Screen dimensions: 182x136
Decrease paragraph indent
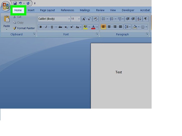click(x=128, y=19)
